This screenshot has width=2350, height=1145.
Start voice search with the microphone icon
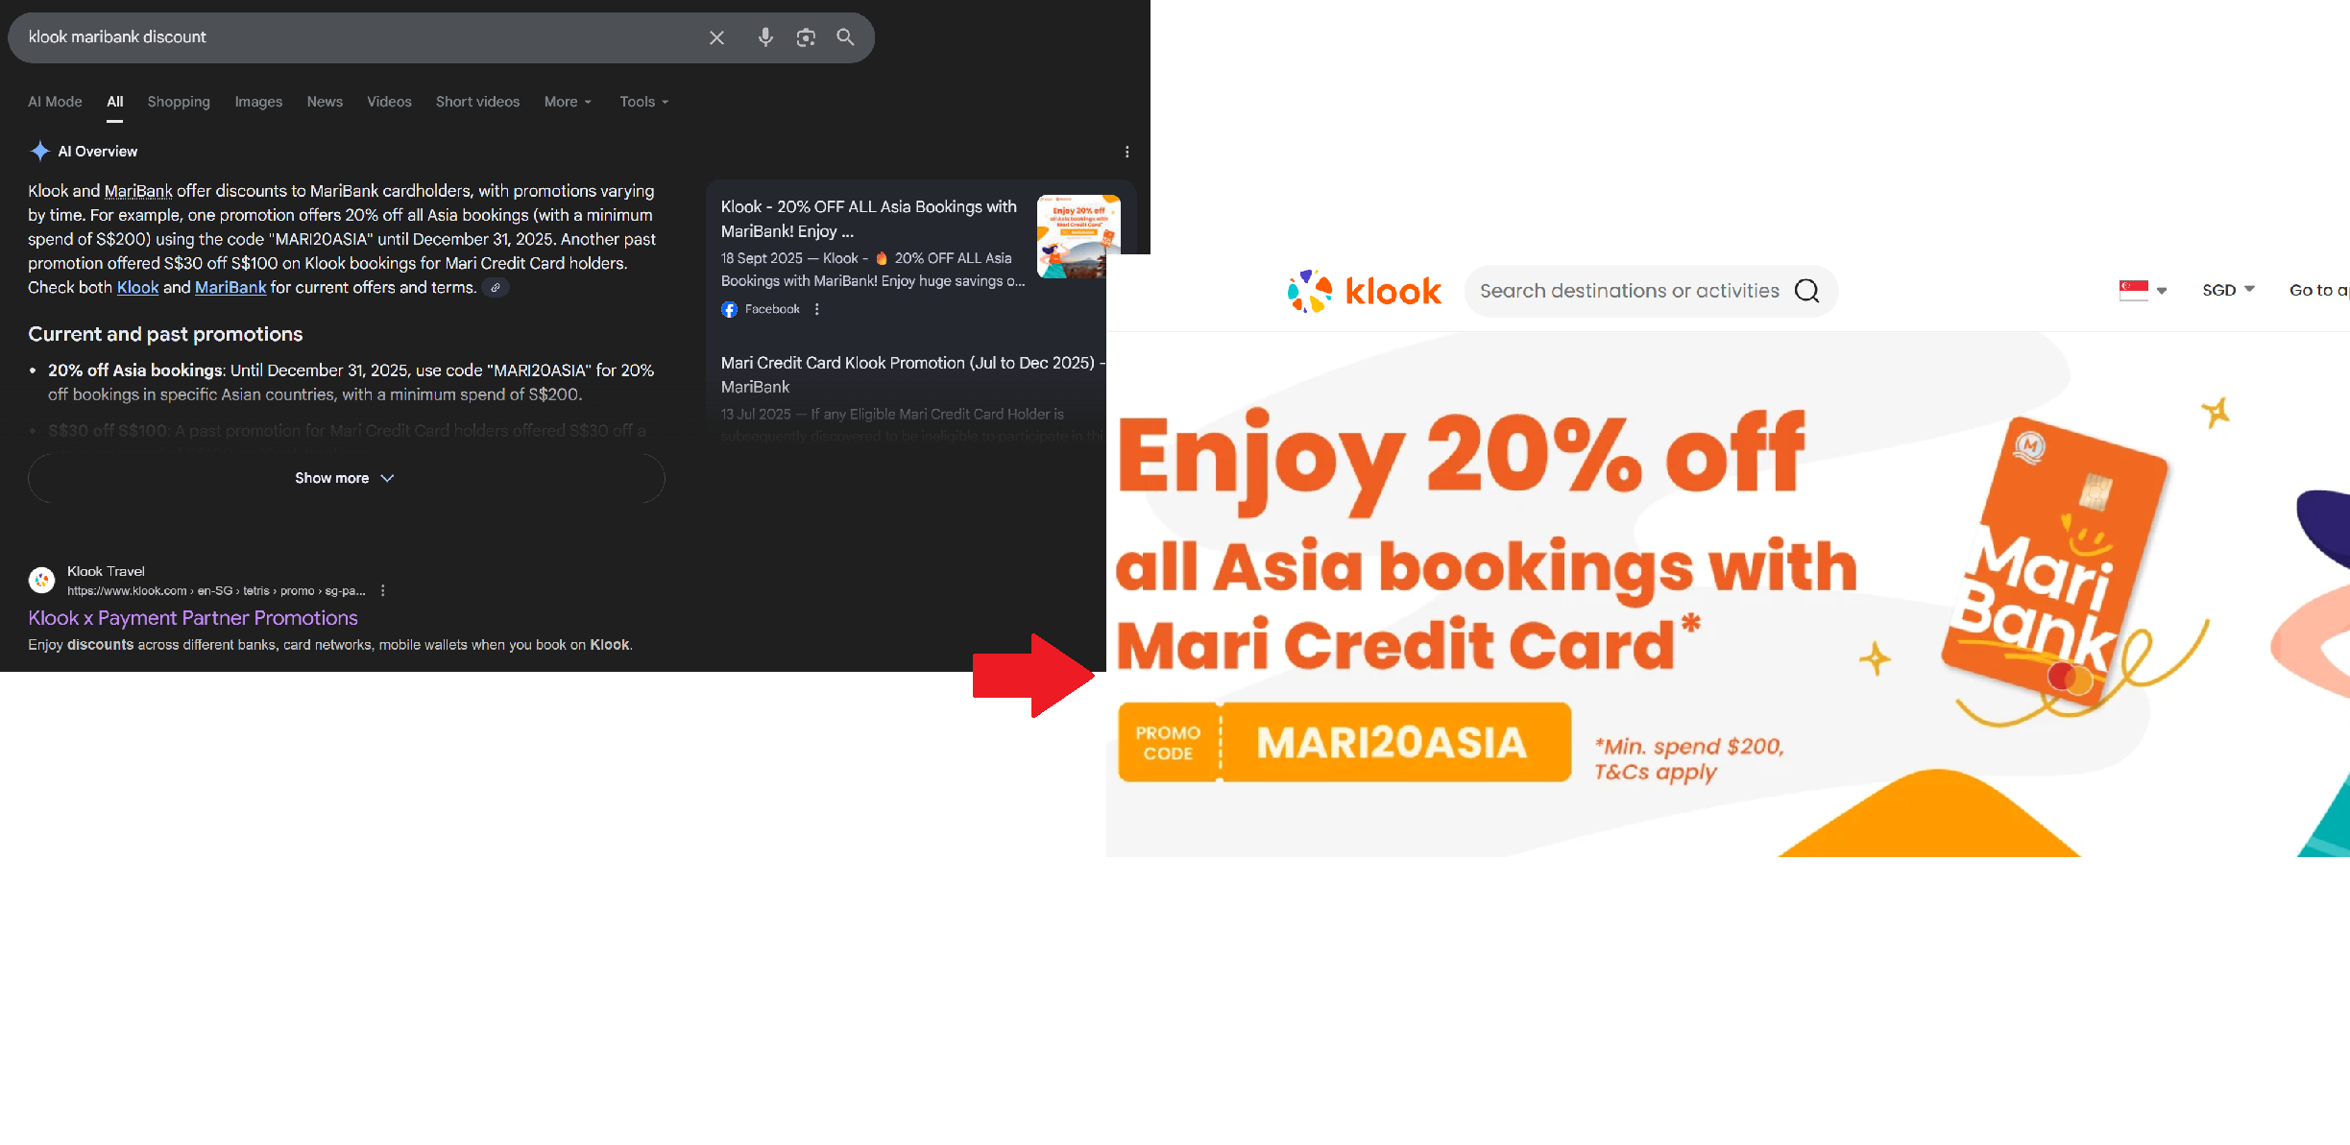click(765, 37)
